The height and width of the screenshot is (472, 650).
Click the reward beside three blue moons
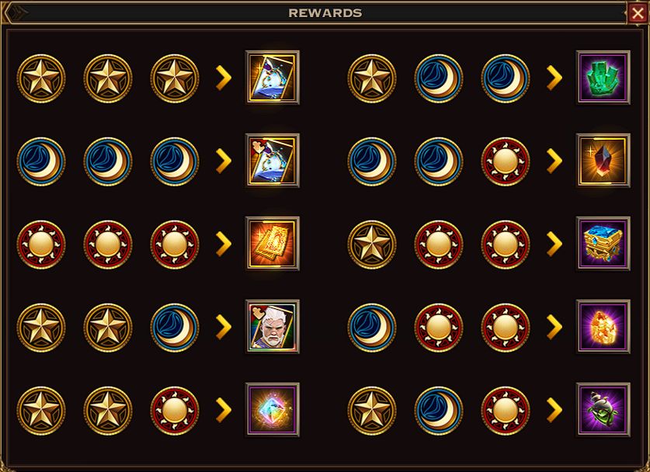pyautogui.click(x=273, y=161)
